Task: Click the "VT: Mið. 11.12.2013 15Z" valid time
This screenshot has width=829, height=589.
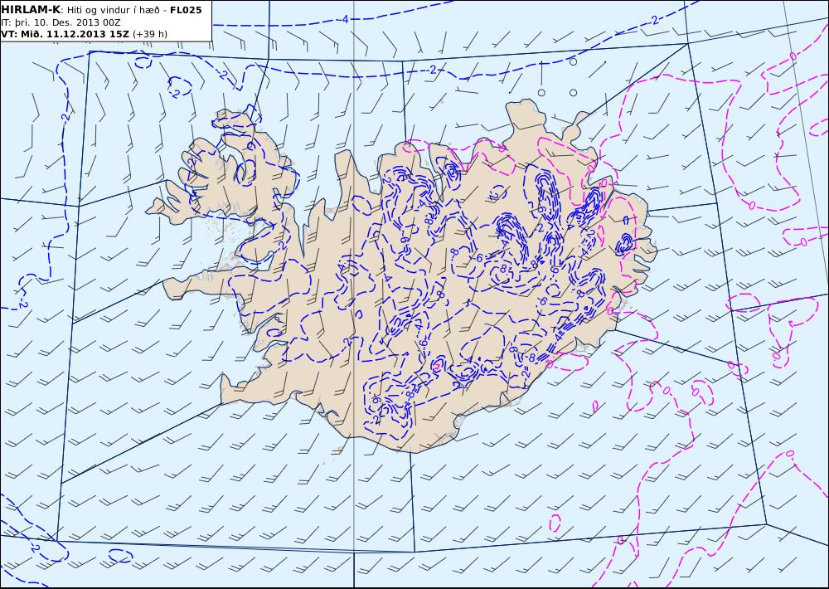Action: (65, 34)
